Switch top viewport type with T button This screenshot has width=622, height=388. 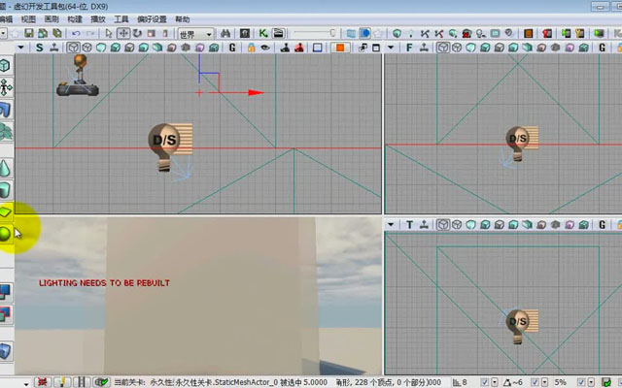(x=409, y=225)
